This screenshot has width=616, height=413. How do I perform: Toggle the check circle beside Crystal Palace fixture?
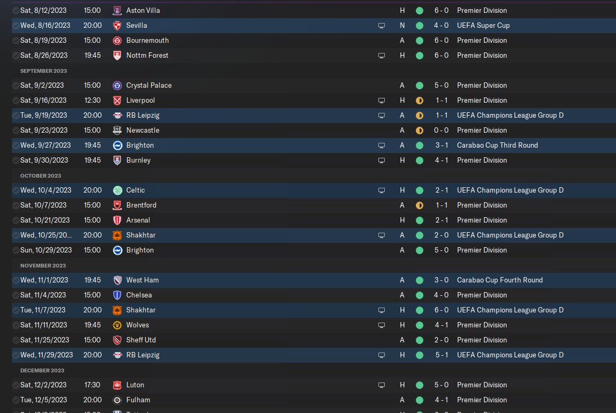(x=16, y=85)
